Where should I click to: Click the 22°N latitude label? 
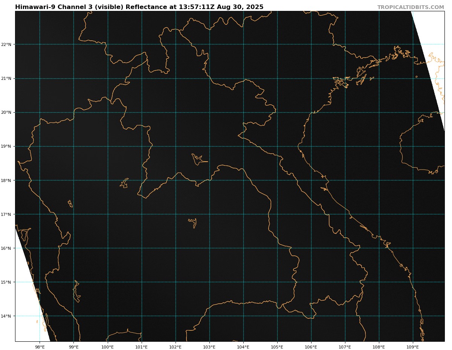(x=6, y=44)
